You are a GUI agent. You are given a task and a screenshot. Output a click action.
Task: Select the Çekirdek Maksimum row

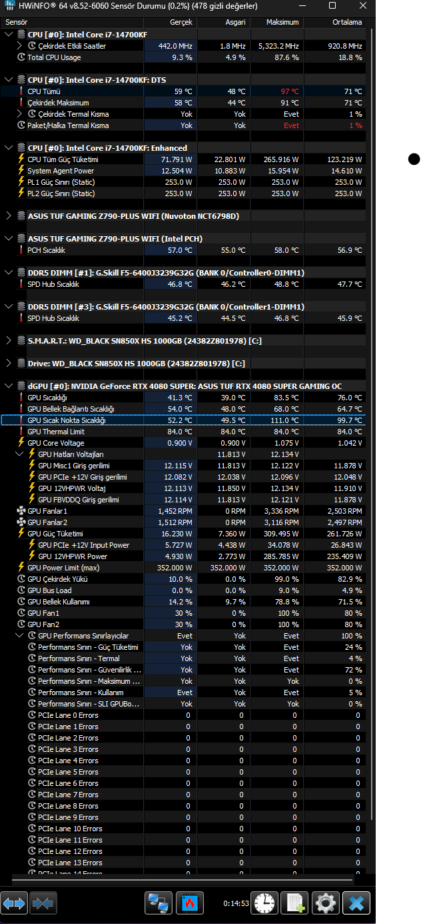point(183,103)
